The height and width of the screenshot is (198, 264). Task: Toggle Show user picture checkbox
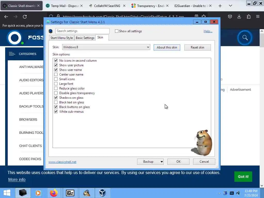56,65
